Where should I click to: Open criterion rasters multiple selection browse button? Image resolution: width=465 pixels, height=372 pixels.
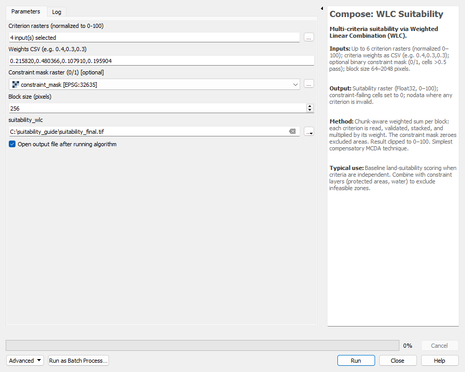pyautogui.click(x=309, y=37)
